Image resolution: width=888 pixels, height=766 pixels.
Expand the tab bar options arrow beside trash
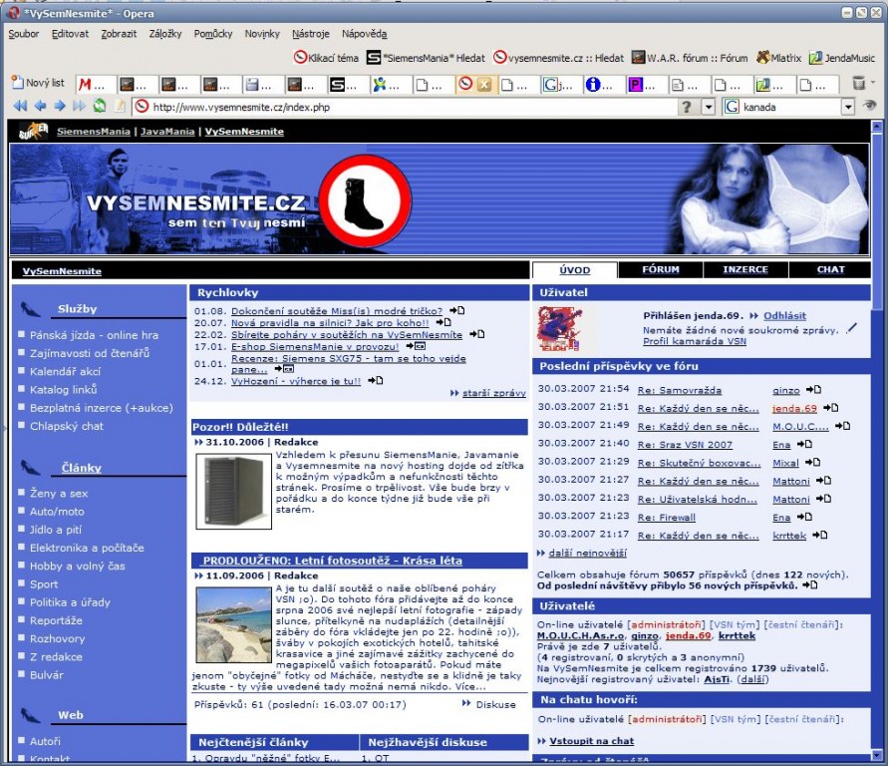point(874,84)
